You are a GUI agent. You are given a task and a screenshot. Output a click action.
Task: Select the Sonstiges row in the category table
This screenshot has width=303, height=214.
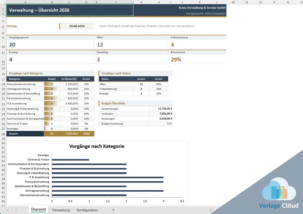pos(50,129)
